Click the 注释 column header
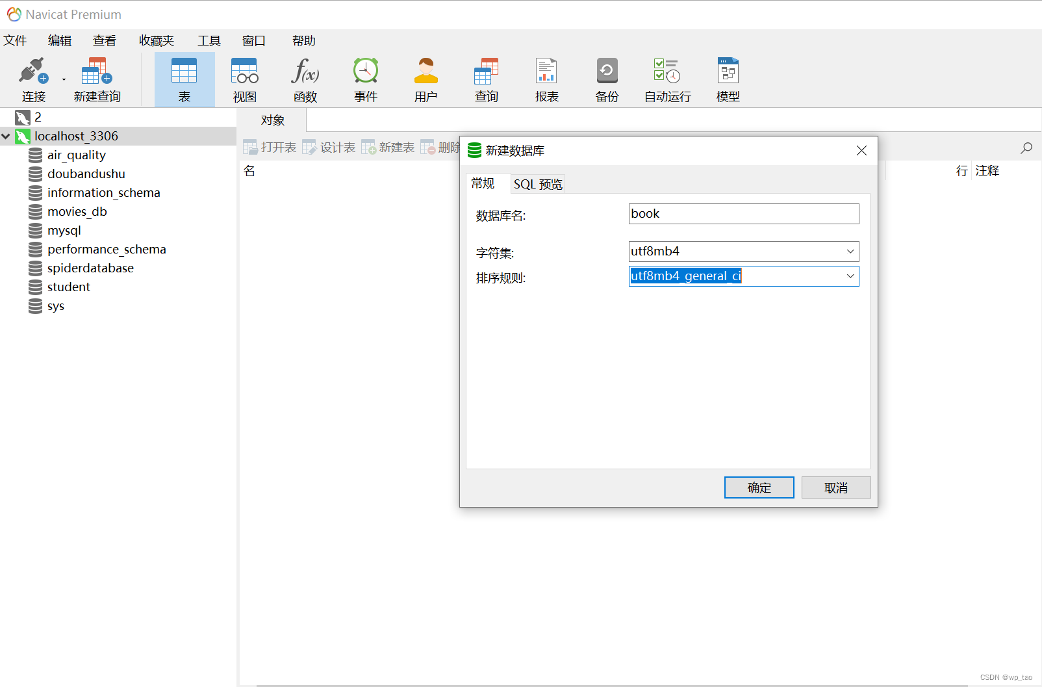 tap(987, 171)
